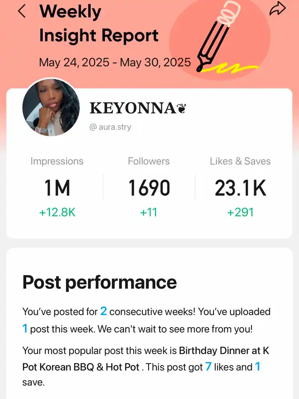Viewport: 299px width, 399px height.
Task: Tap the Weekly Insight Report title
Action: 98,23
